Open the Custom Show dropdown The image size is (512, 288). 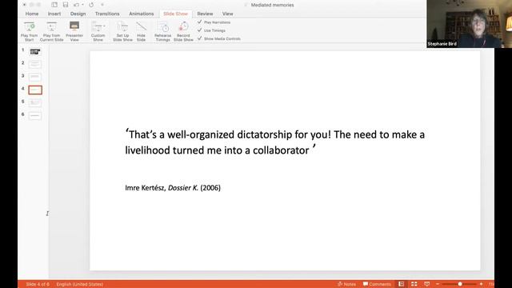pos(98,31)
